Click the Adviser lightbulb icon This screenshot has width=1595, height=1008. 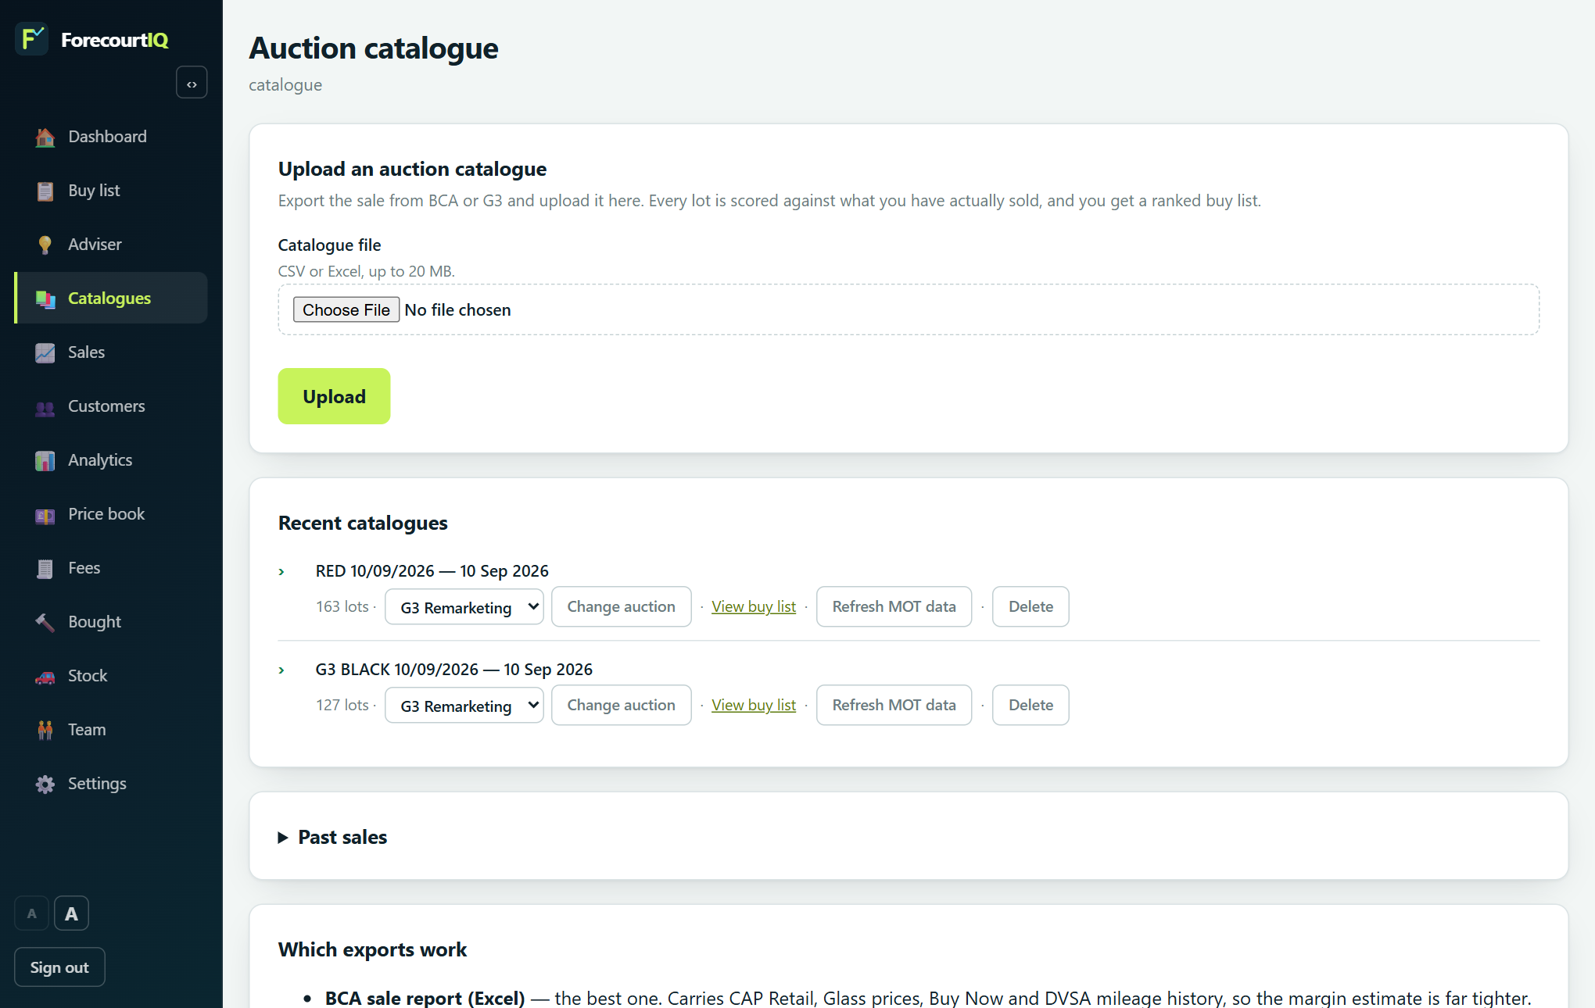tap(45, 245)
